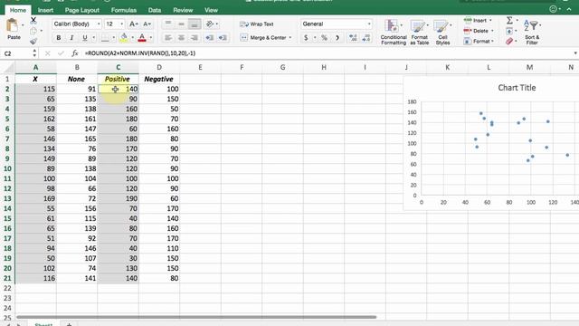Click the cell borders icon

pos(105,38)
